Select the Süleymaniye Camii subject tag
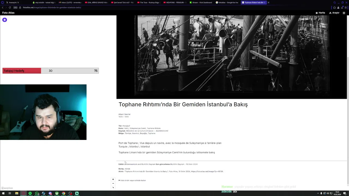This screenshot has height=196, width=349. [138, 128]
